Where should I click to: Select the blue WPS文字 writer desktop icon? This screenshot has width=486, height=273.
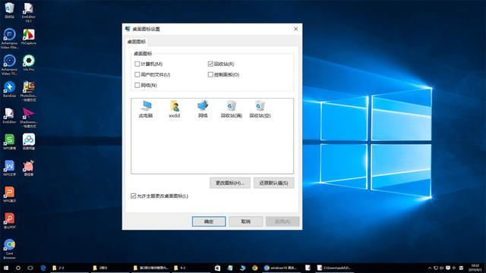[9, 168]
